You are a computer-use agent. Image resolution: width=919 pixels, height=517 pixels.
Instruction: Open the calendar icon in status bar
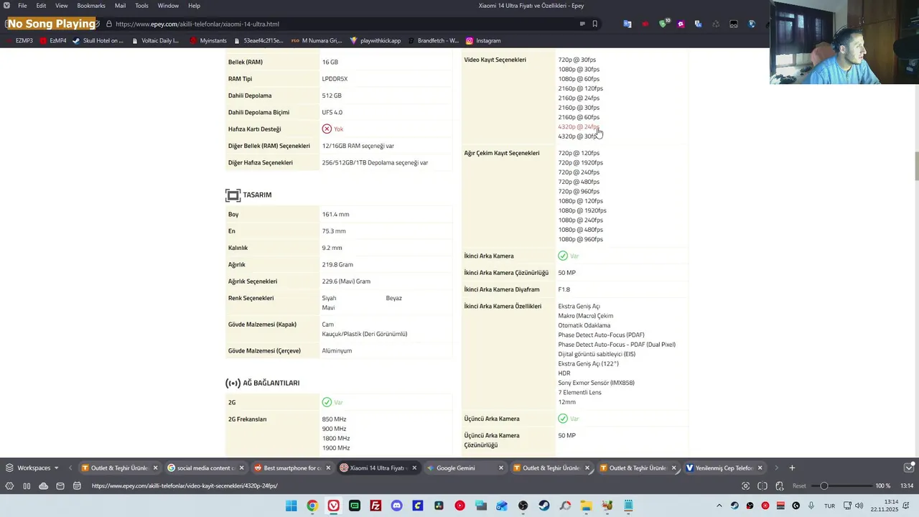click(77, 486)
